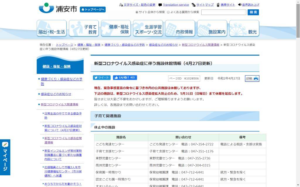Screen dimensions: 300x187
Task: Share the page via the Tweet button
Action: point(102,78)
